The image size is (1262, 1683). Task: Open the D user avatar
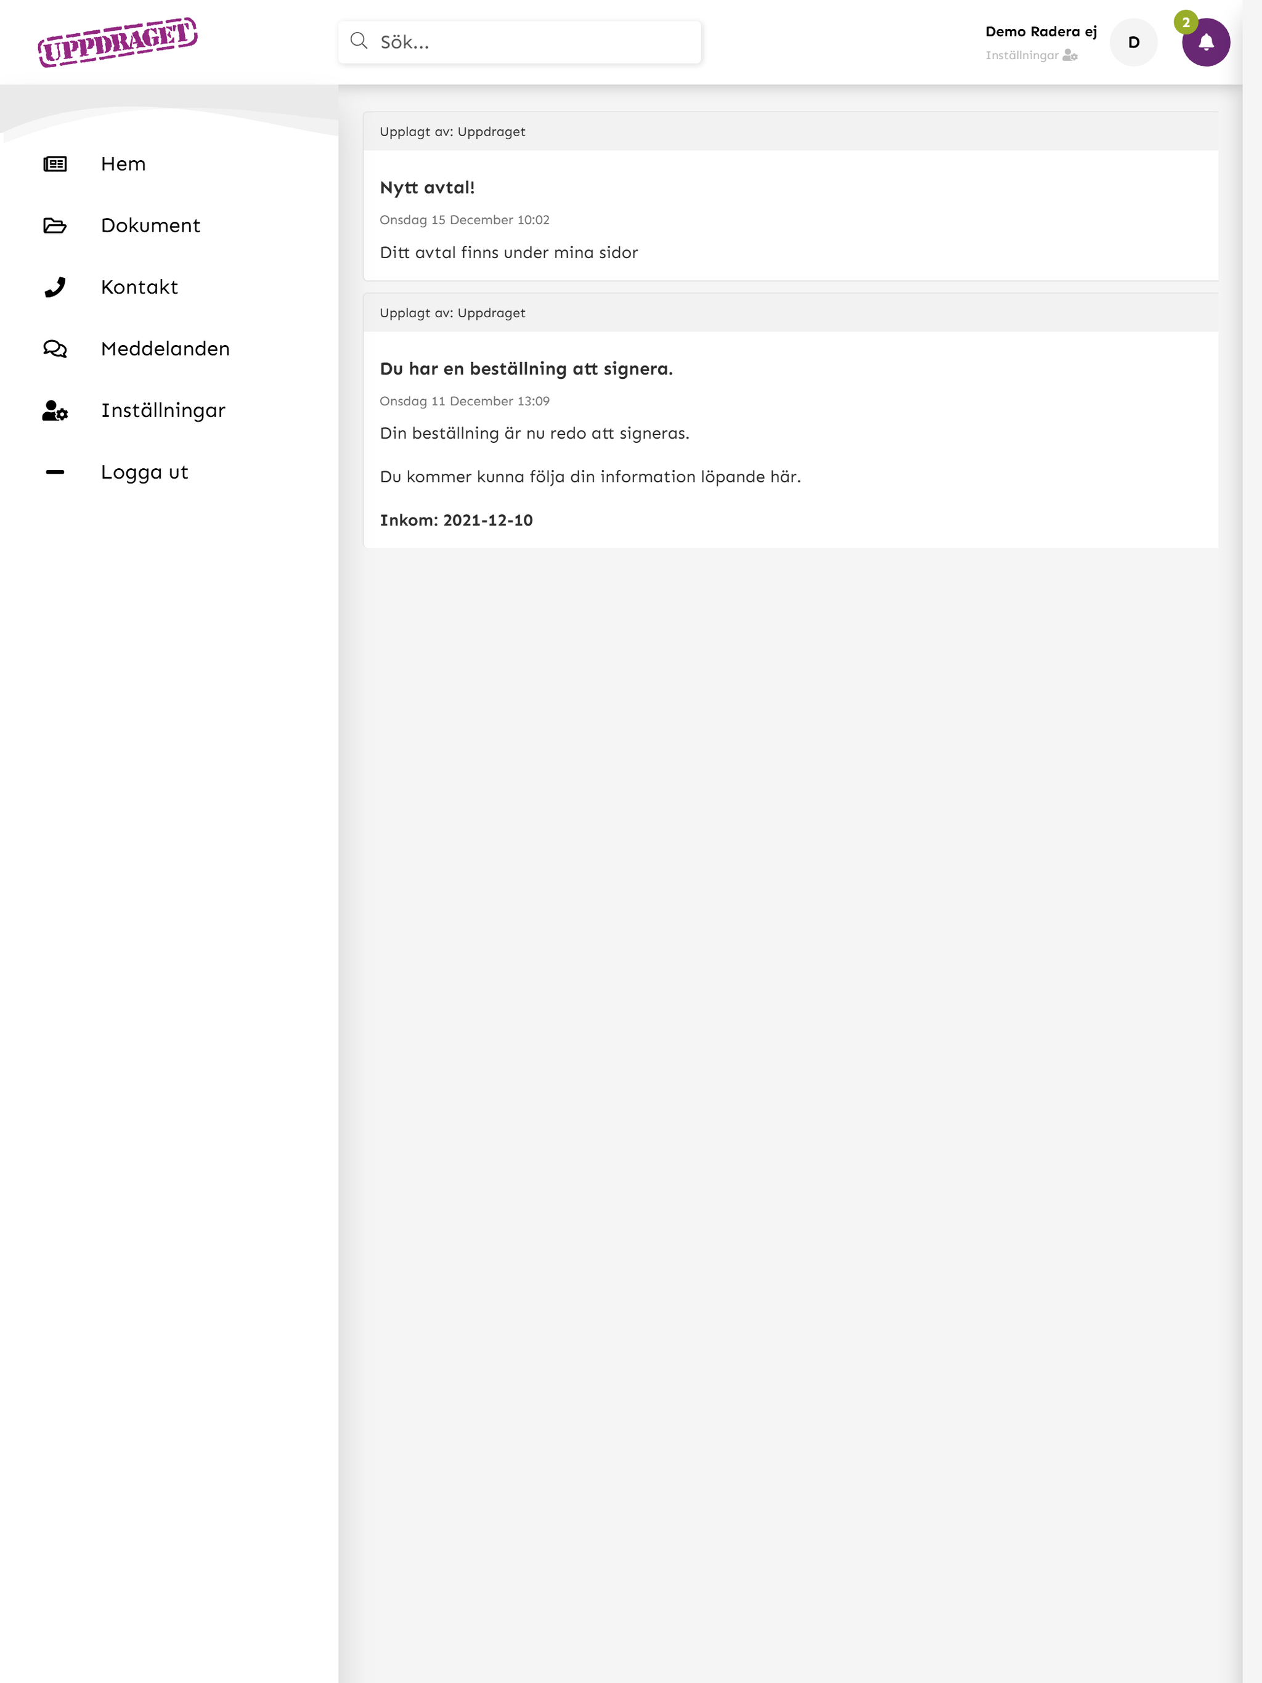[1133, 43]
